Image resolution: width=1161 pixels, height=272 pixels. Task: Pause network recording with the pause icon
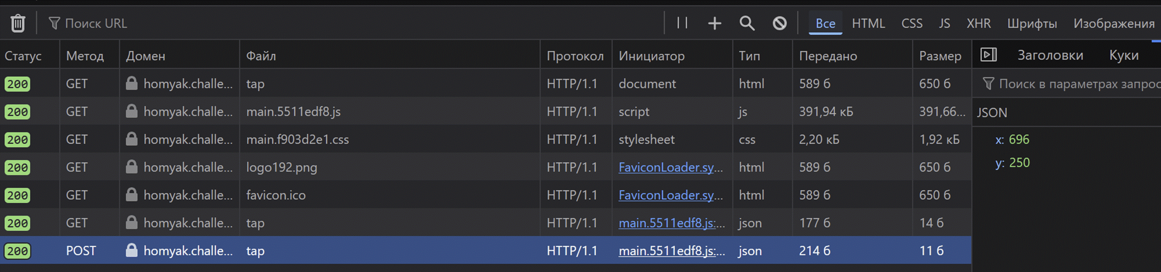tap(682, 23)
